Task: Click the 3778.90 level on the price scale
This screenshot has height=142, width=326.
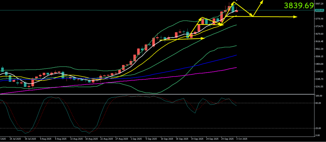Action: coord(319,19)
